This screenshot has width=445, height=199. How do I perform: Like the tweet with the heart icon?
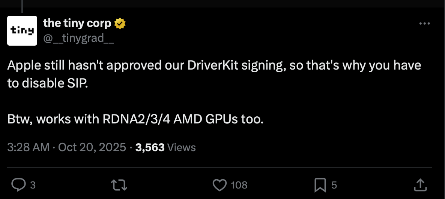(x=219, y=184)
